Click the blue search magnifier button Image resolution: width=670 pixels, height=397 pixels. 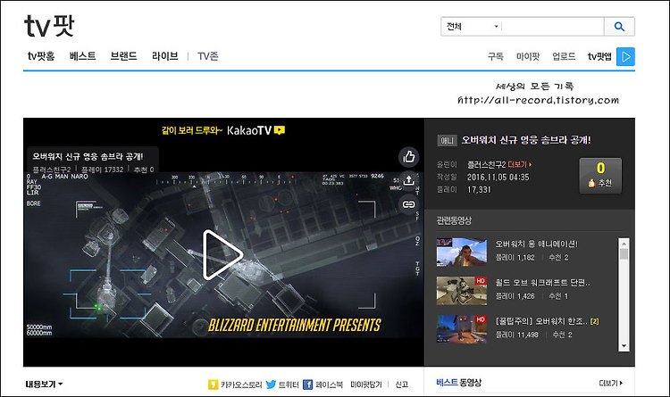(x=619, y=27)
